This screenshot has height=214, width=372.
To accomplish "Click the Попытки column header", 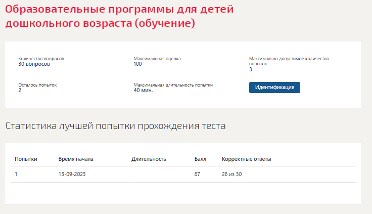I will [26, 159].
